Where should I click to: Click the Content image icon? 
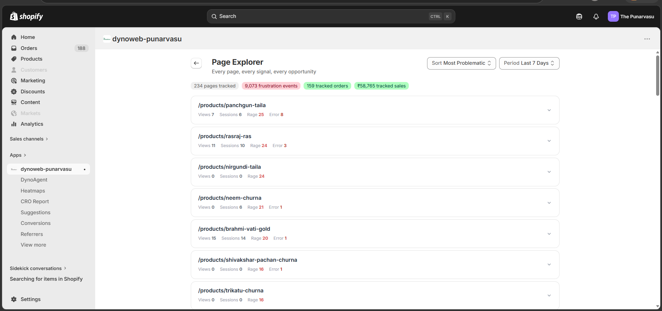[x=14, y=102]
